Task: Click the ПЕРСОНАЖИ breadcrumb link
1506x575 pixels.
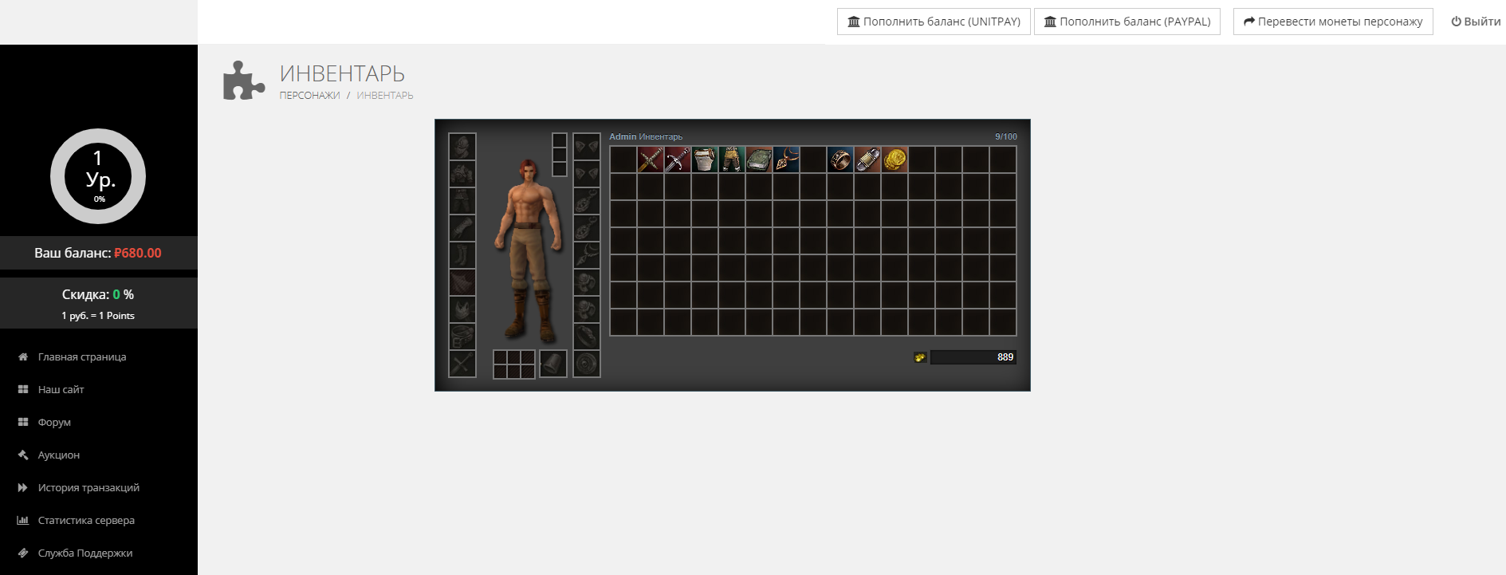Action: tap(309, 96)
